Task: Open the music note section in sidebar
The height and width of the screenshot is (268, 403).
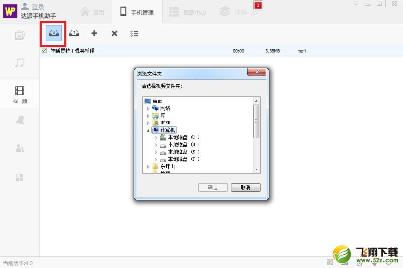Action: click(19, 63)
